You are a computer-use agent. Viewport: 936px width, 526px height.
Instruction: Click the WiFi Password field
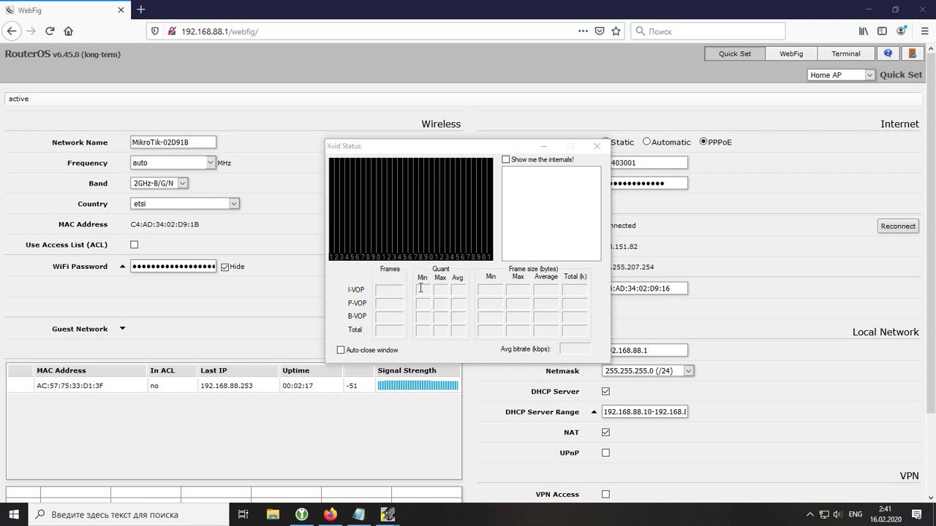pyautogui.click(x=173, y=267)
